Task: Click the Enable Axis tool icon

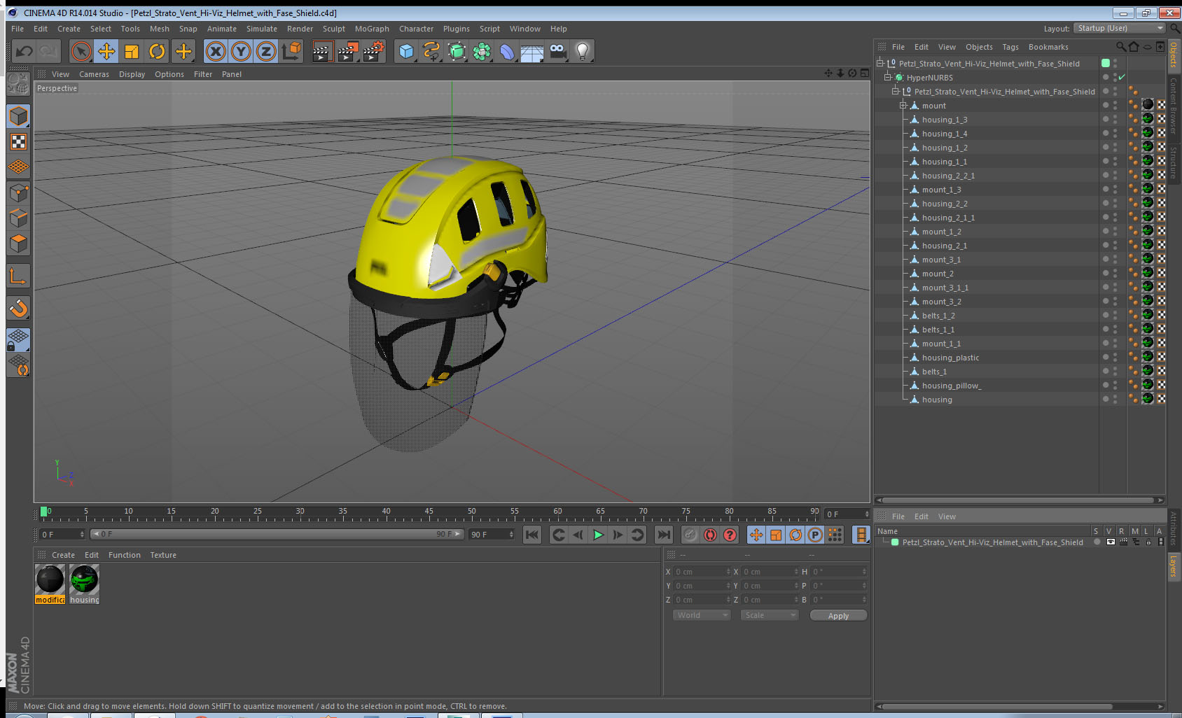Action: pos(19,276)
